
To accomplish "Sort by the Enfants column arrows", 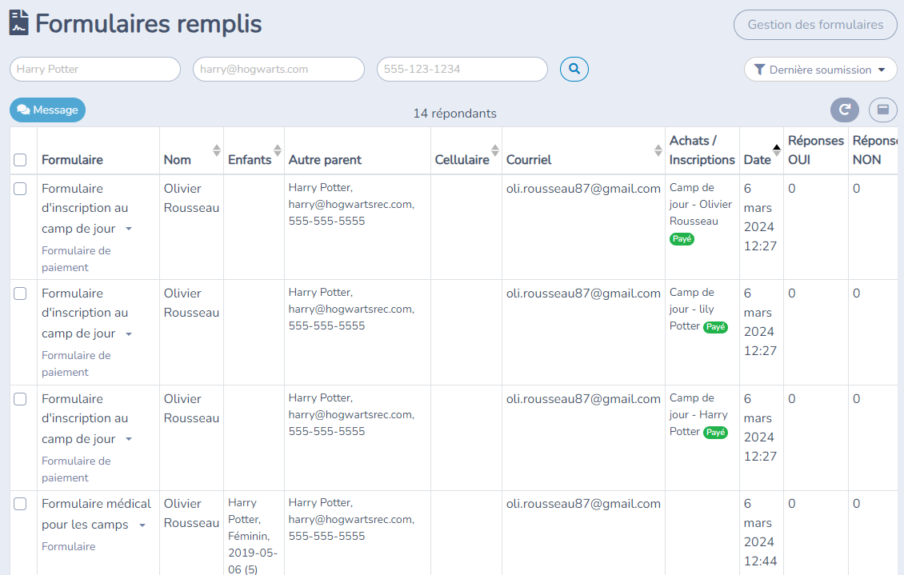I will [x=278, y=150].
